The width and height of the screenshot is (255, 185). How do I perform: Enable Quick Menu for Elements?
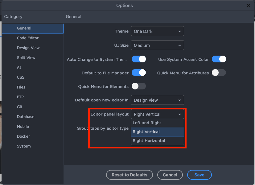point(139,86)
